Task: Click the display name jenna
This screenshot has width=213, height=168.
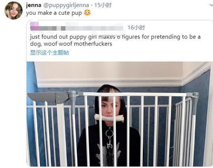Action: 34,5
